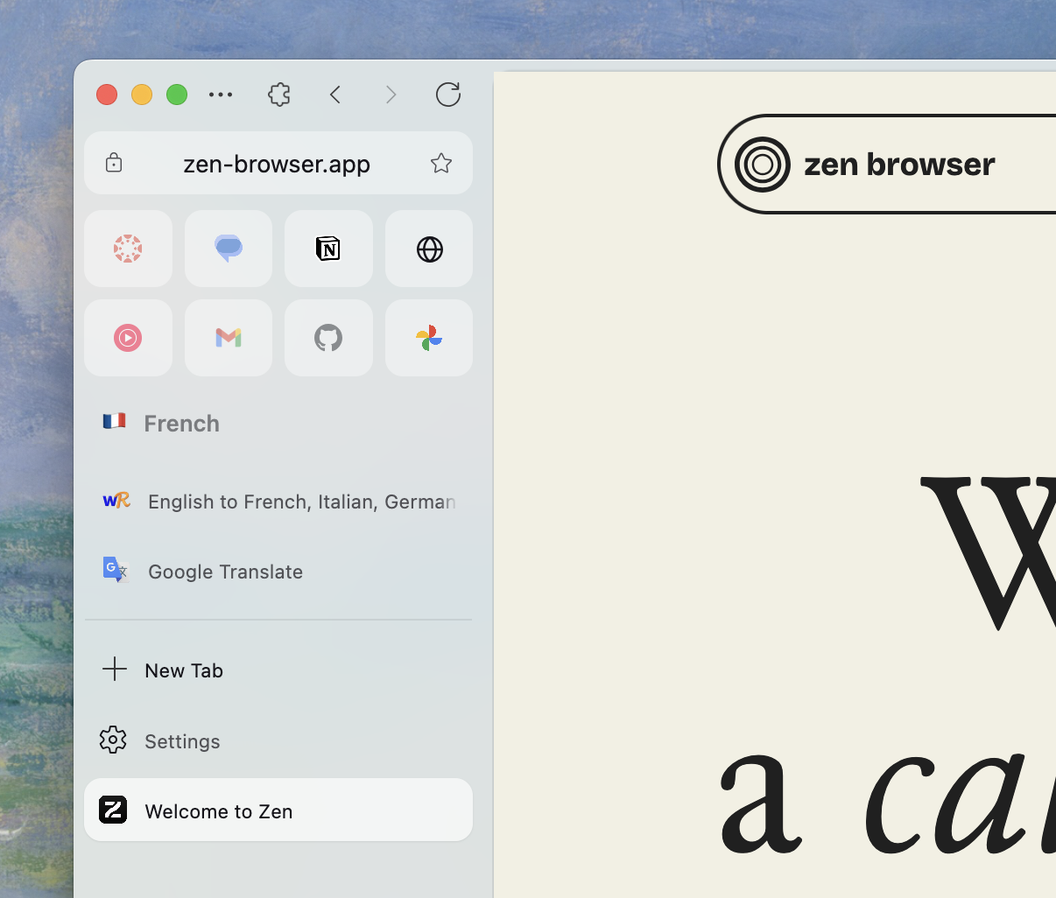Click the Settings gear icon
Image resolution: width=1056 pixels, height=898 pixels.
(113, 740)
